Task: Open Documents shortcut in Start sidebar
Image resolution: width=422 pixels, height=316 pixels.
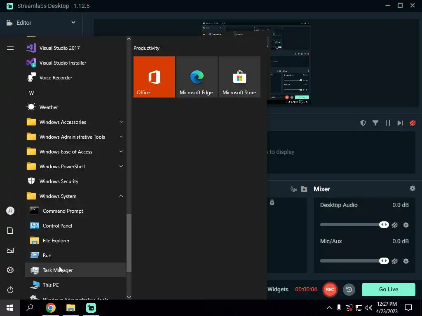Action: [x=10, y=230]
